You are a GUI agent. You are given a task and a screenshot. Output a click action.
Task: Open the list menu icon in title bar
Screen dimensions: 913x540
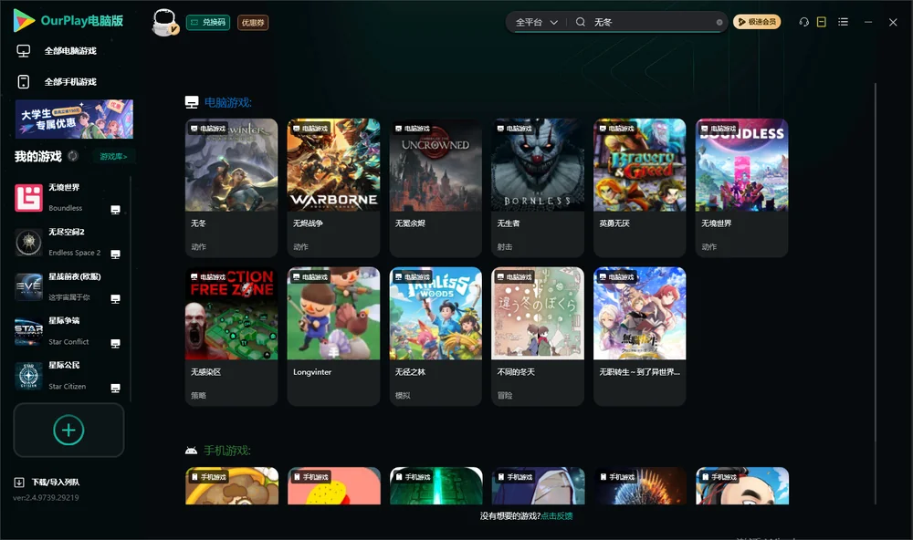point(843,22)
